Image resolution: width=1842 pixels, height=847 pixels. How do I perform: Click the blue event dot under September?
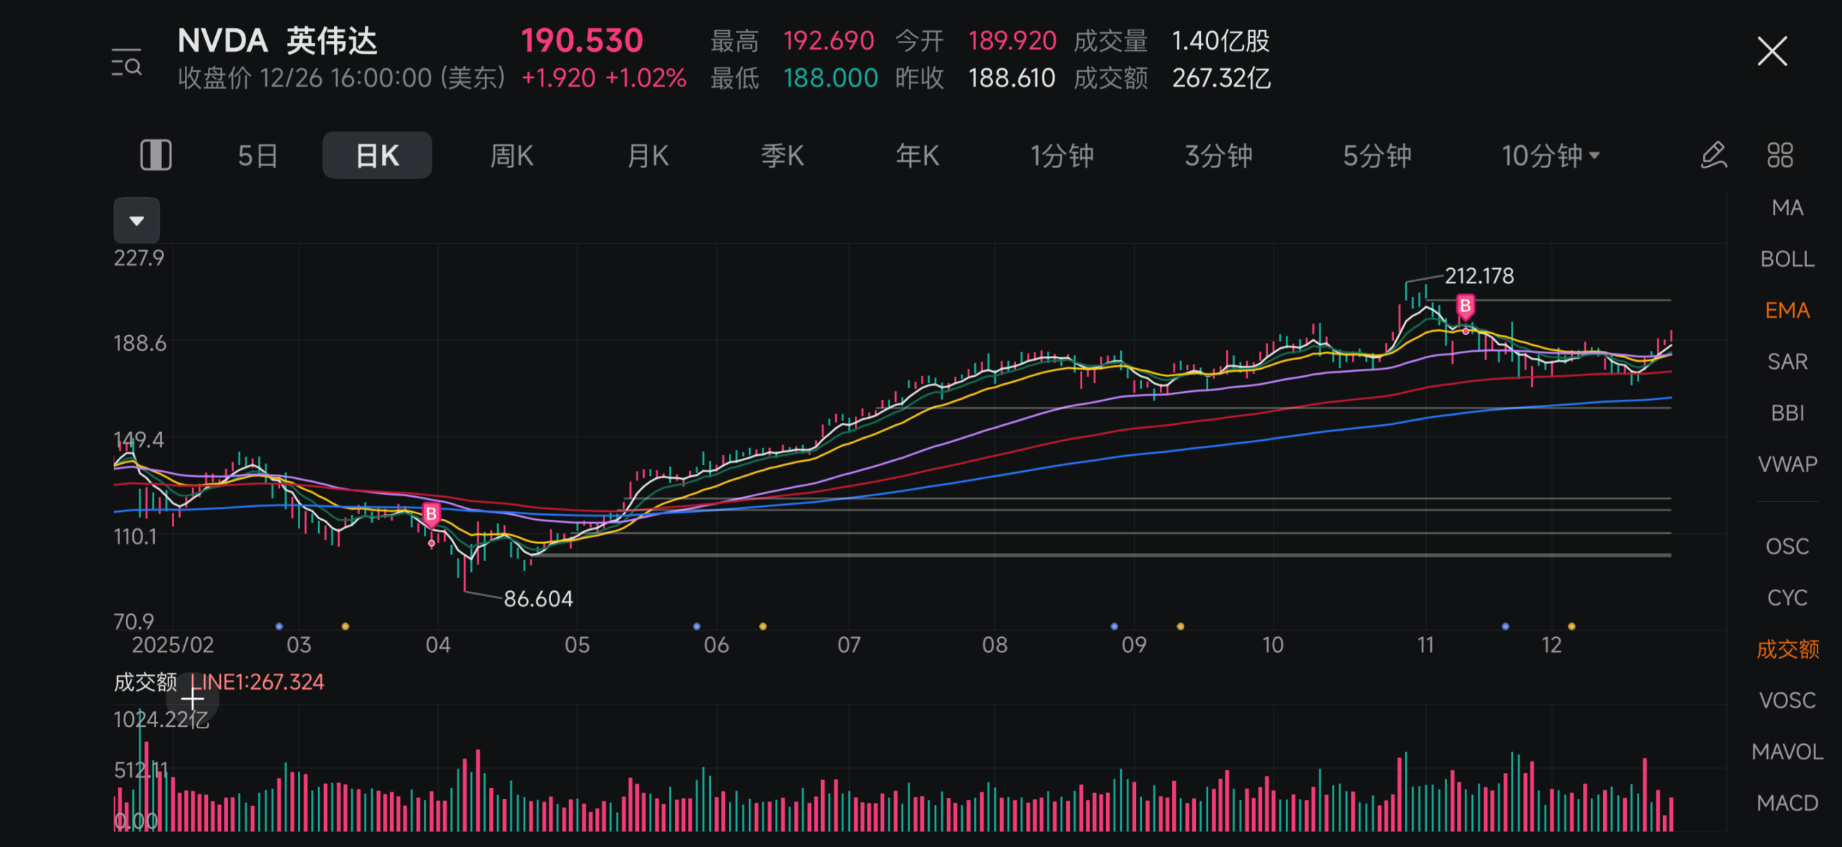[x=1114, y=626]
